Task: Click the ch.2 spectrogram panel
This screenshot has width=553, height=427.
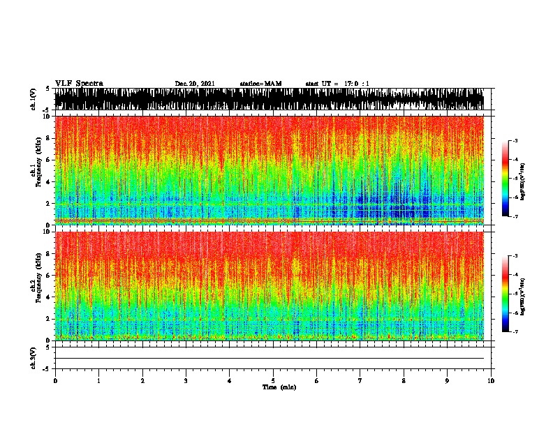Action: click(x=269, y=286)
